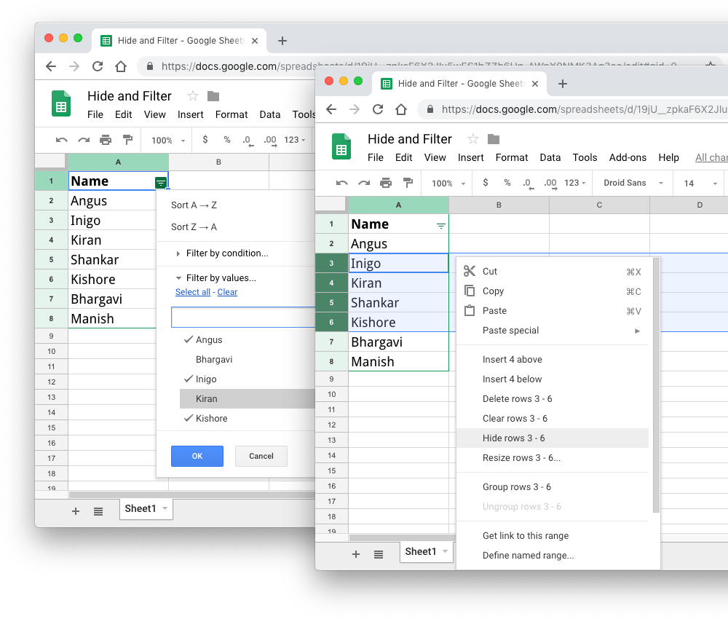Open the all sheets list in the front window
Image resolution: width=728 pixels, height=619 pixels.
379,554
